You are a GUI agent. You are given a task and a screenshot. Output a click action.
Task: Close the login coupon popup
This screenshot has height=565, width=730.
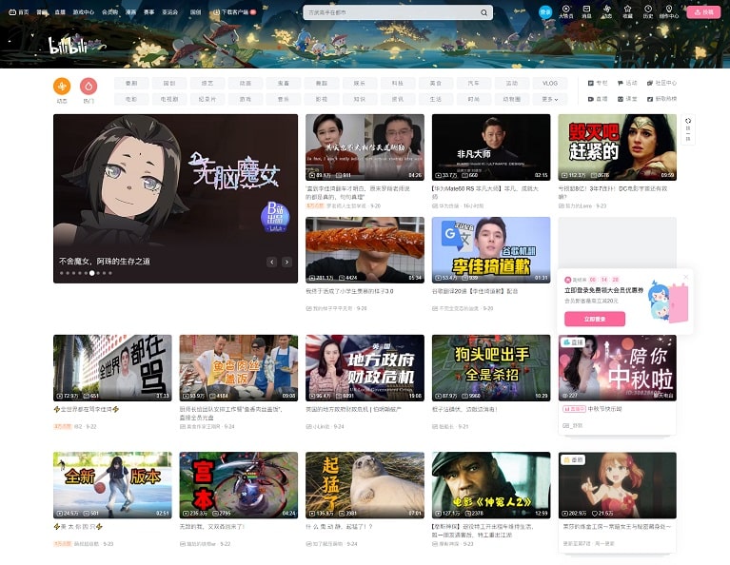(x=685, y=277)
